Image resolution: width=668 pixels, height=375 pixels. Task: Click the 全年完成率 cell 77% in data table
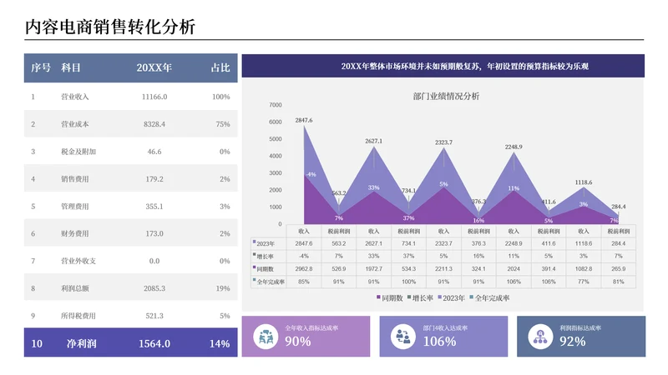click(583, 282)
